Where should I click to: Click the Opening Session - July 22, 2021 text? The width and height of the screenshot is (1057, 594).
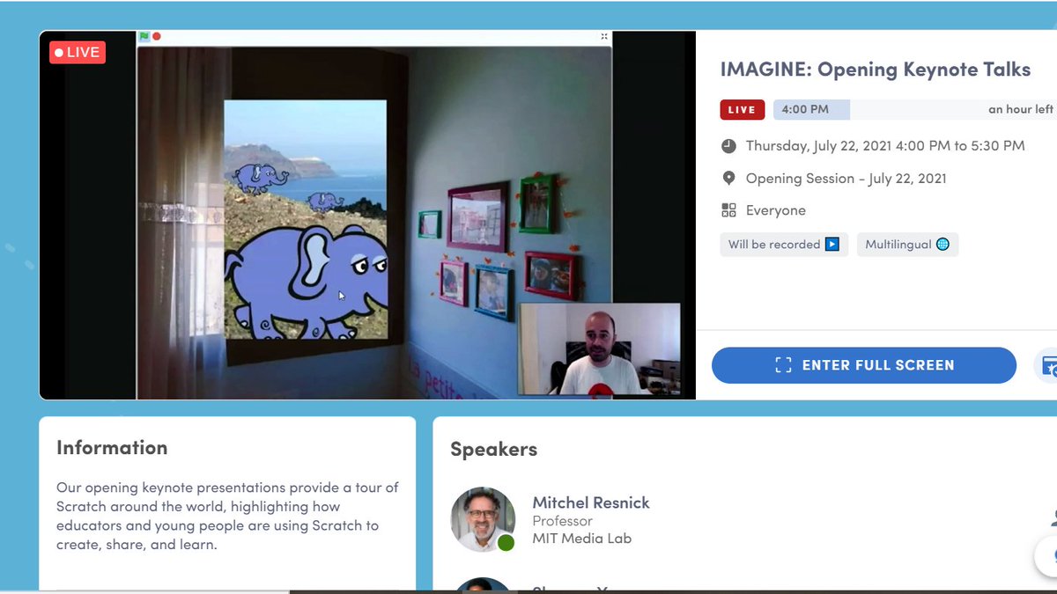tap(846, 179)
